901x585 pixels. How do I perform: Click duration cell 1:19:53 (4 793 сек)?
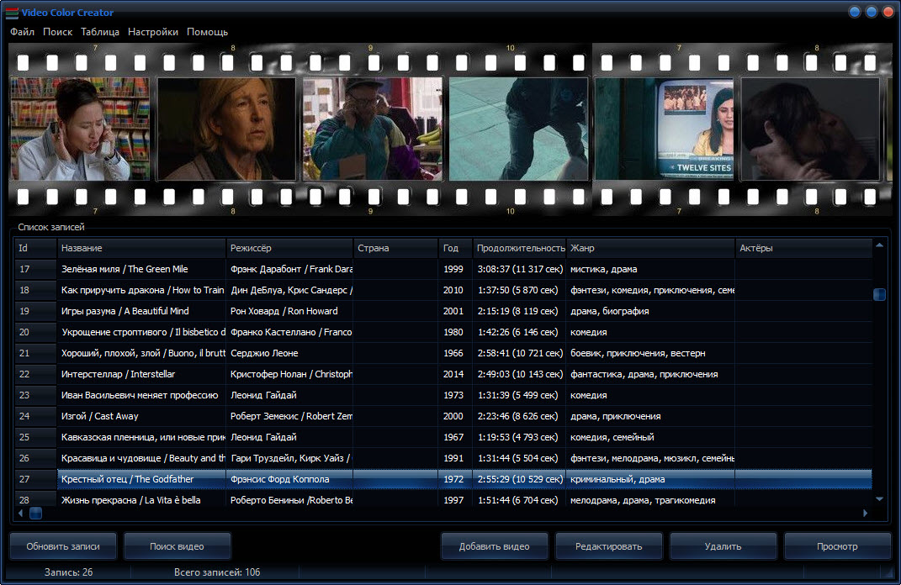click(519, 437)
